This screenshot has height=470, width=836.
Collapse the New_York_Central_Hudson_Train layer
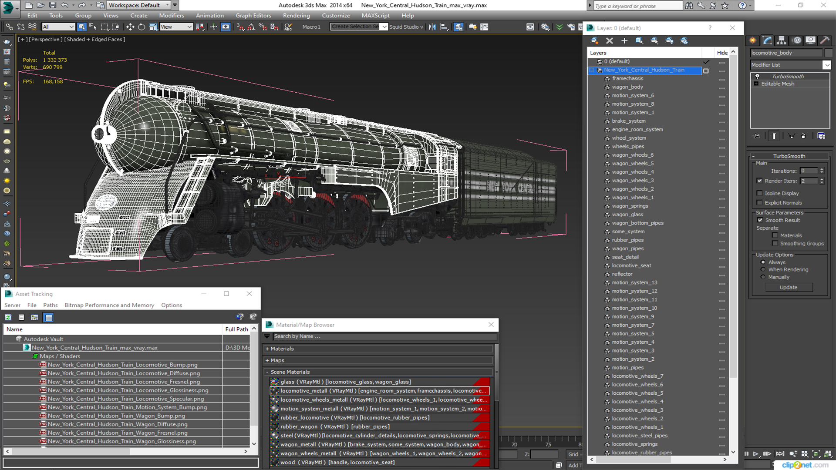pos(592,70)
